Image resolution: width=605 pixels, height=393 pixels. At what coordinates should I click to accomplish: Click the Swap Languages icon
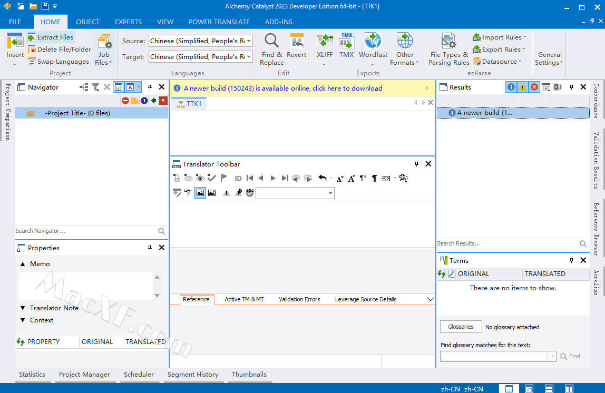tap(32, 62)
